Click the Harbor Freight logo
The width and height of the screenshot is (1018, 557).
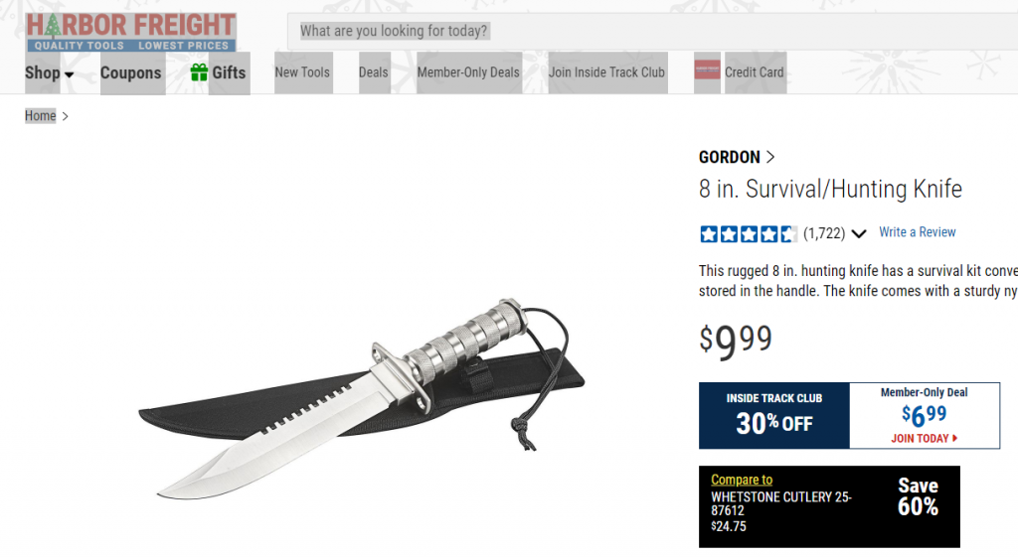click(130, 32)
